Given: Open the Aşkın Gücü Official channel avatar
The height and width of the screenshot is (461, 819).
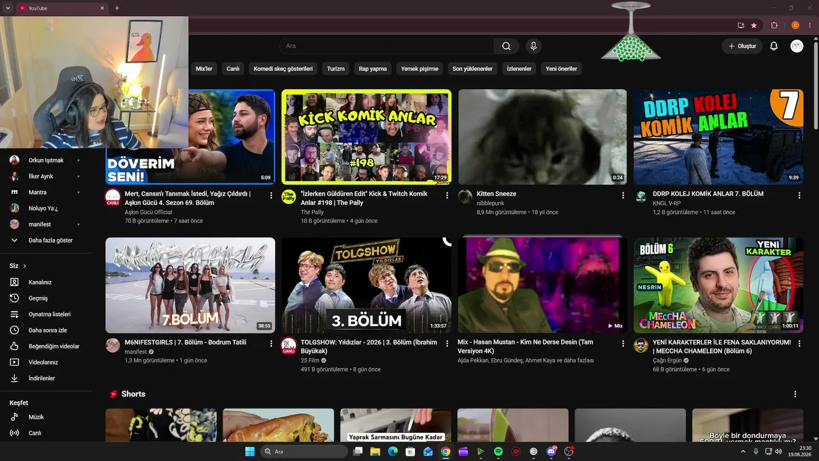Looking at the screenshot, I should 113,197.
